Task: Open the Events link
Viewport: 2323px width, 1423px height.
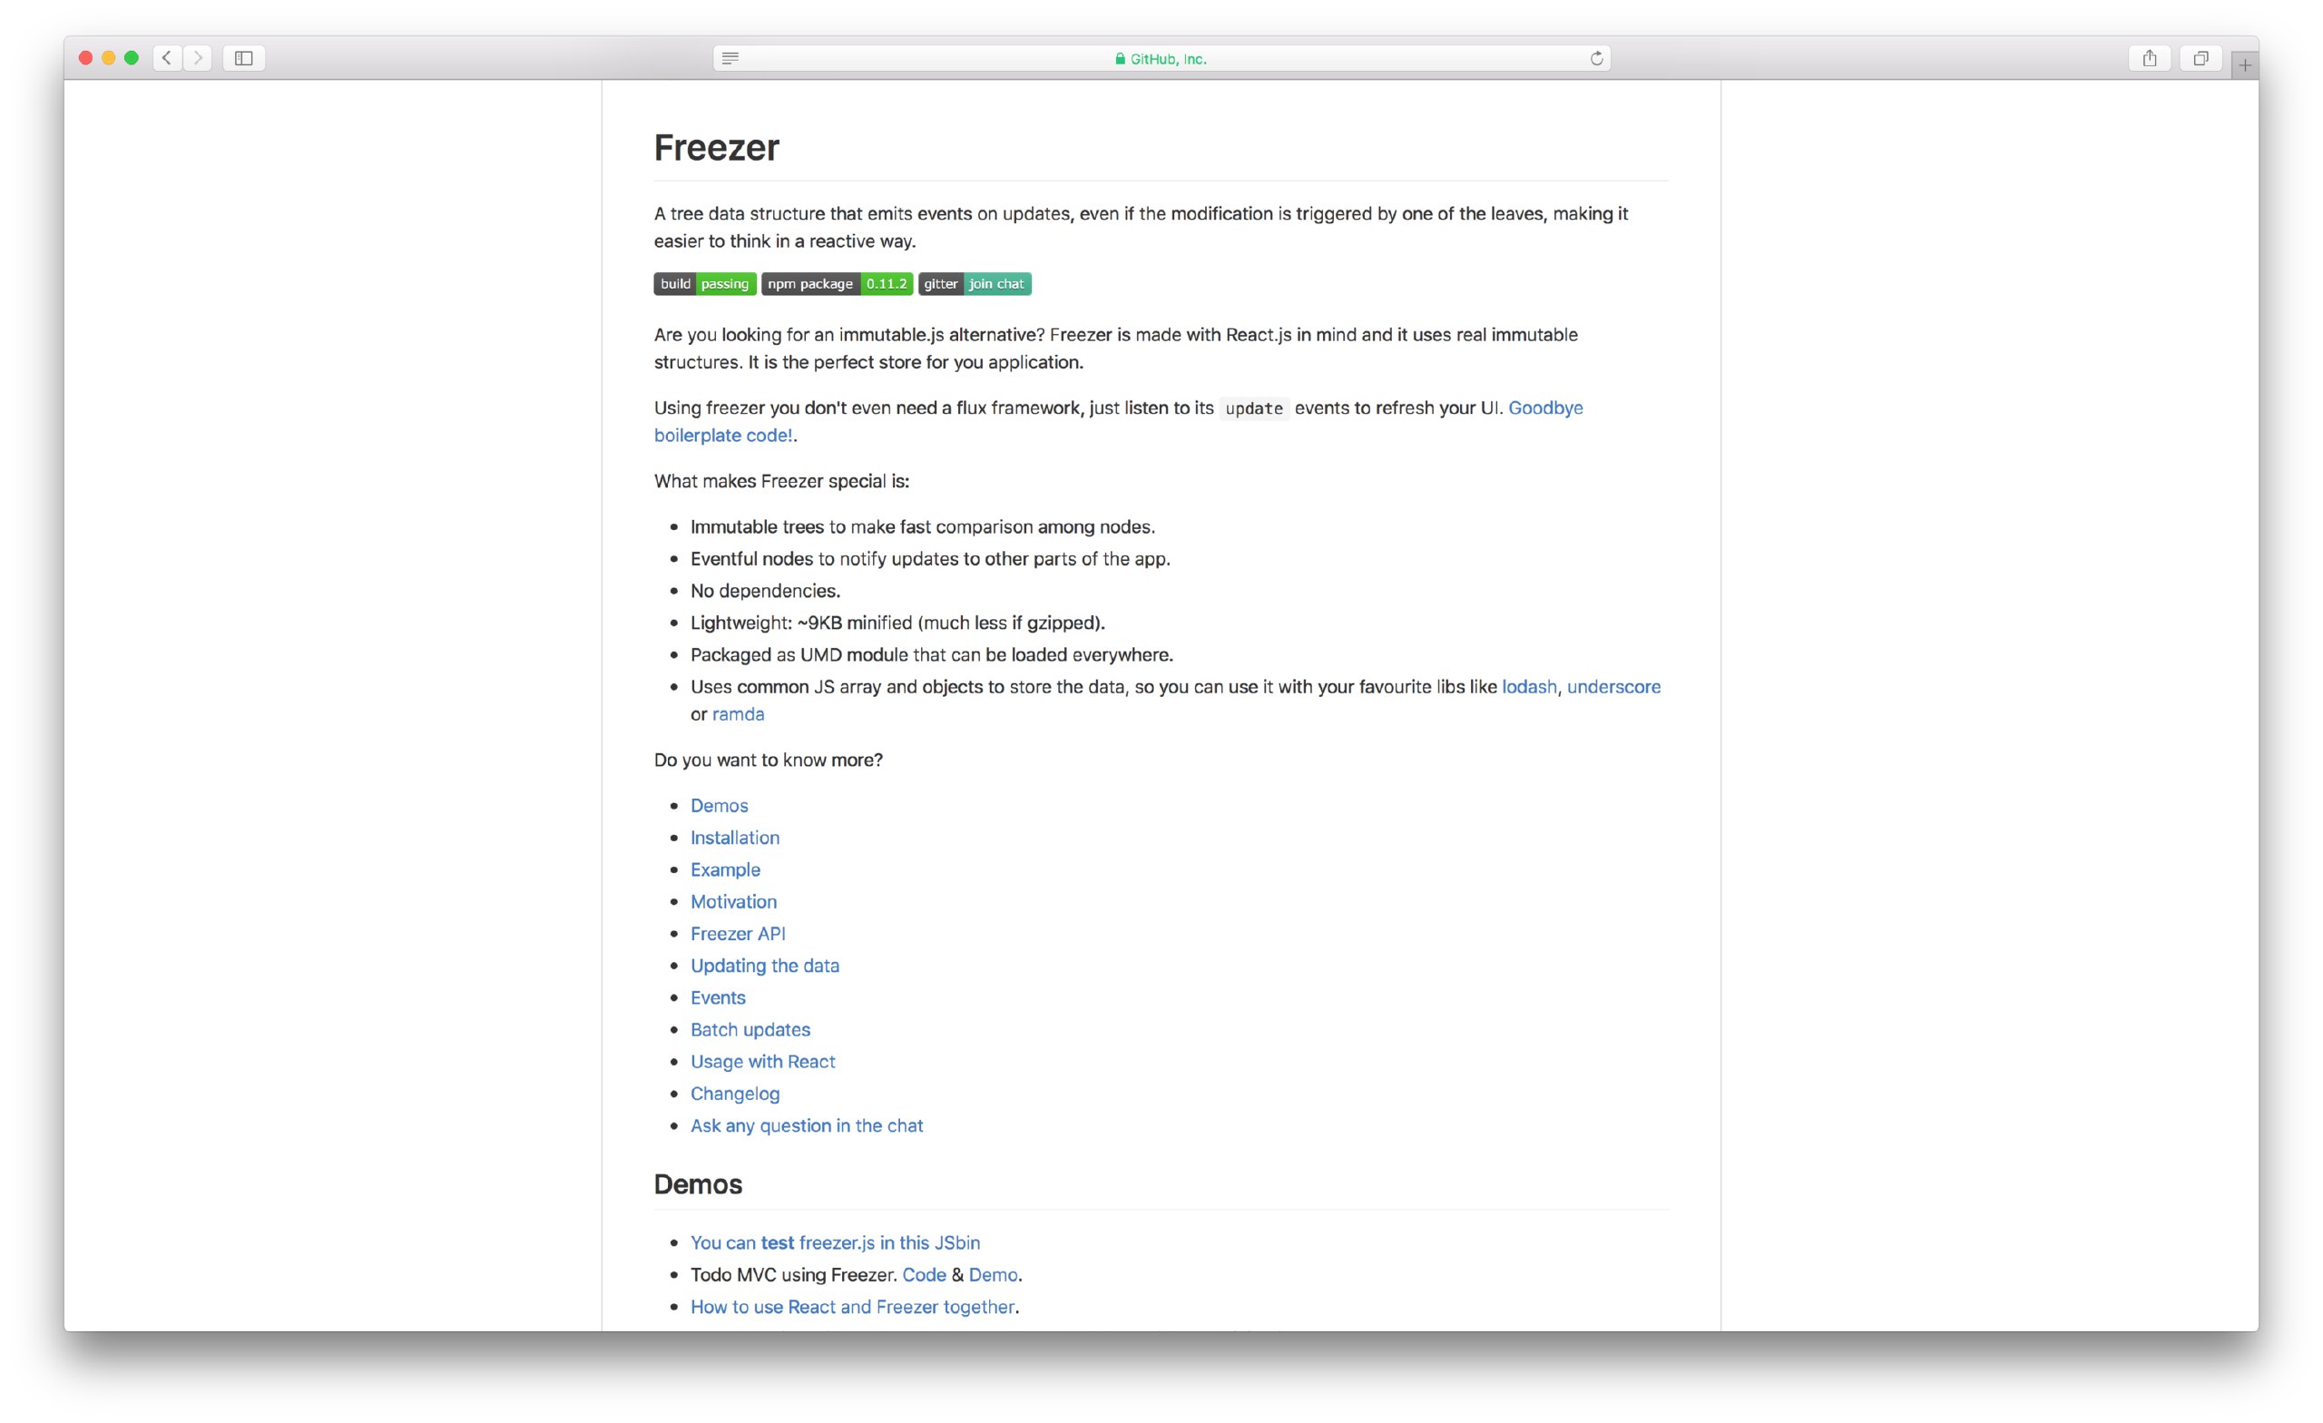Action: 719,997
